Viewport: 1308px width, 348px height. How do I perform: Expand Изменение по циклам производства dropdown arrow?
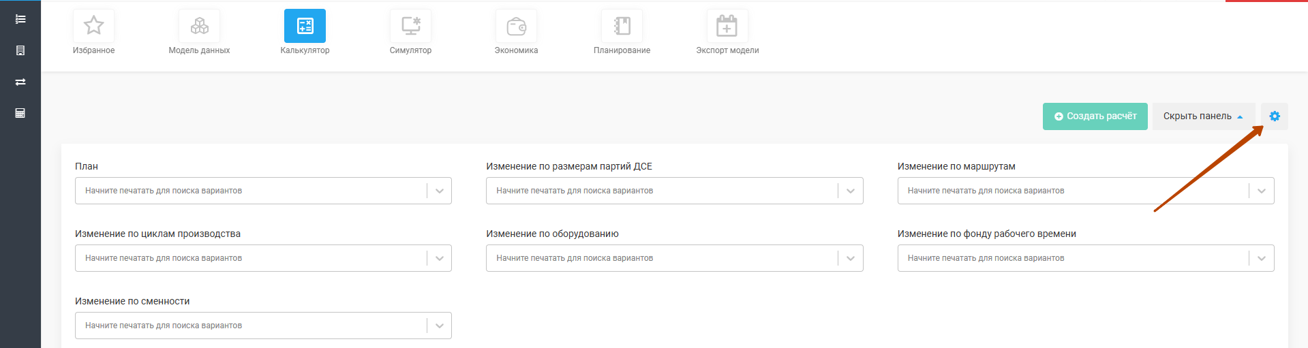(440, 258)
